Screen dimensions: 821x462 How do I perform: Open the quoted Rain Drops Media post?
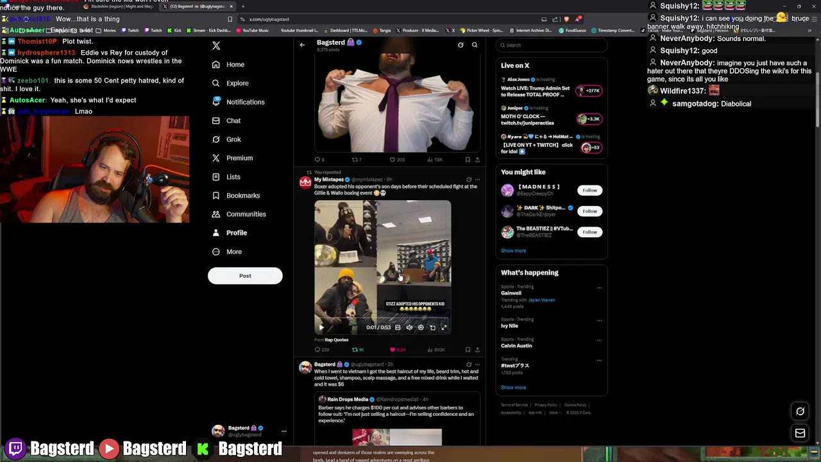397,419
